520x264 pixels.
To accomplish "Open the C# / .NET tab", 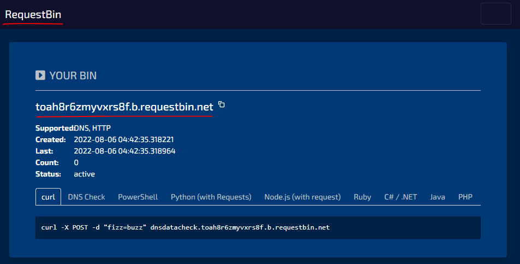I will pyautogui.click(x=401, y=197).
